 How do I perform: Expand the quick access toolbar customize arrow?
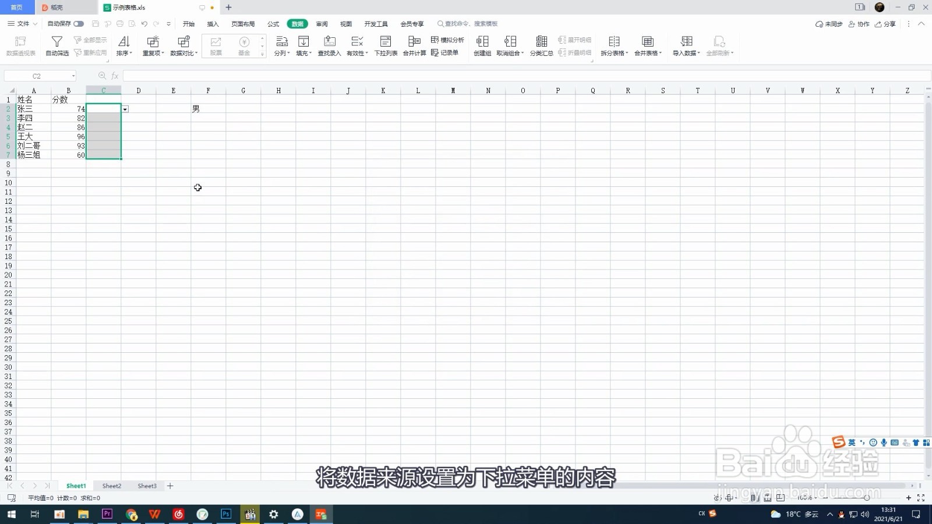click(x=169, y=24)
